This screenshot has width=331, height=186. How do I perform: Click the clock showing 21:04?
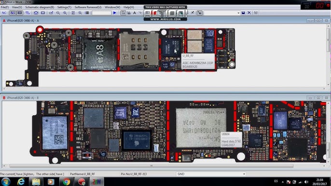tap(319, 180)
